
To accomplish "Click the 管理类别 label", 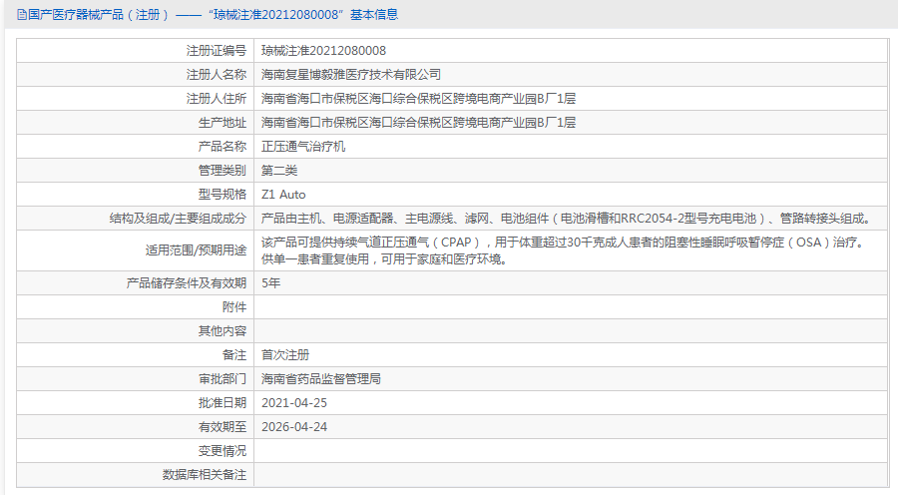I will 223,172.
